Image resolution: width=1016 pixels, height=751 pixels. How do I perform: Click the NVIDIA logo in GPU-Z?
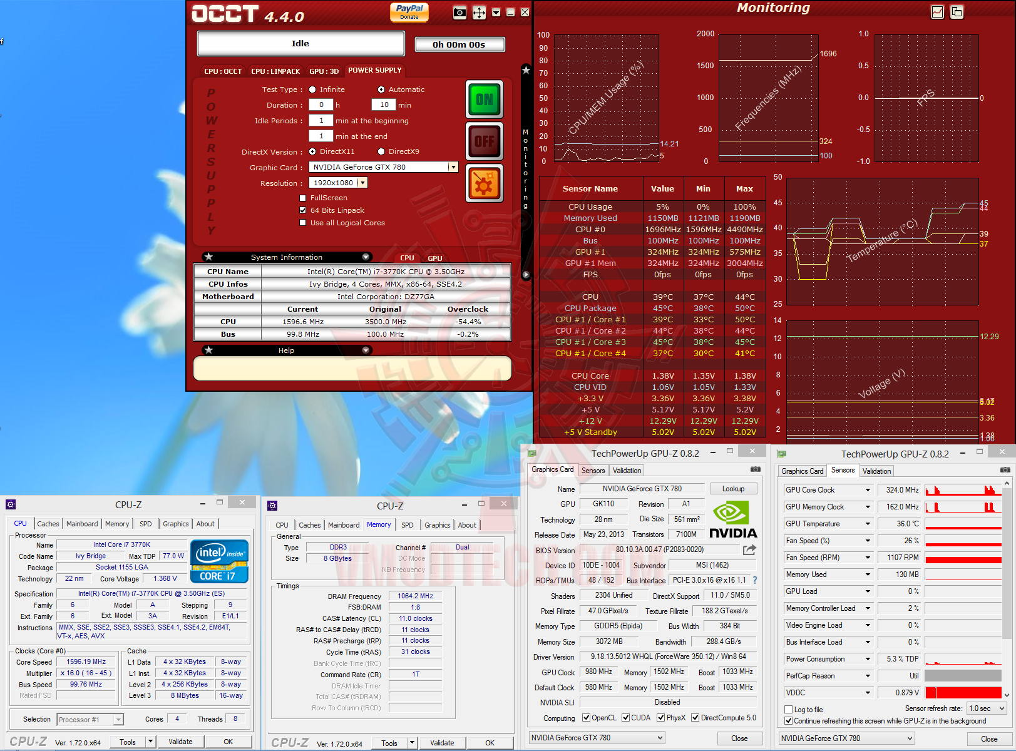click(733, 519)
